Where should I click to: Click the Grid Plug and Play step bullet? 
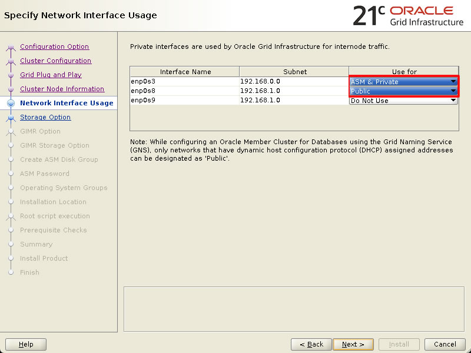11,75
